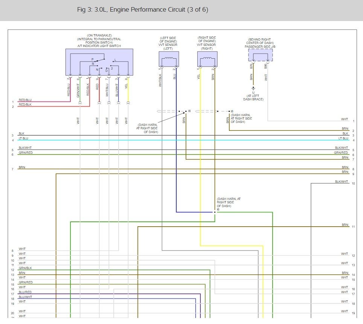This screenshot has width=363, height=324.
Task: Click the LT BLU label on left side
Action: tap(23, 138)
